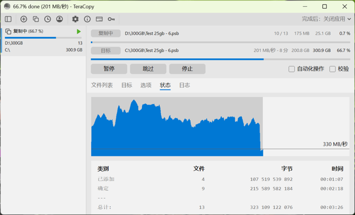This screenshot has height=215, width=355.
Task: Toggle the sidebar panel icon
Action: click(x=8, y=19)
